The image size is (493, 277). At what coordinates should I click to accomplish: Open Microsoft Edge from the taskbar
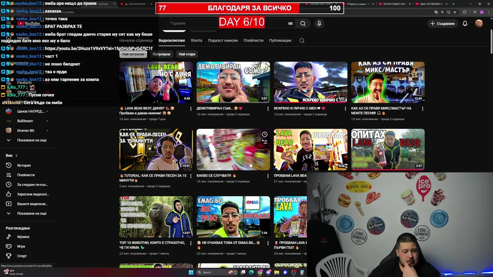pos(251,272)
